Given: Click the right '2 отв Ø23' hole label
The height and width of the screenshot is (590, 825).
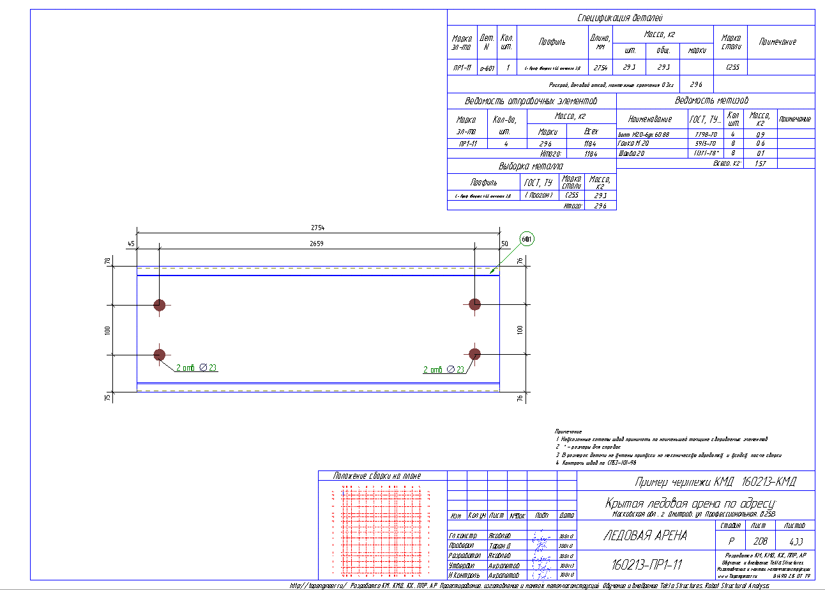Looking at the screenshot, I should 444,369.
